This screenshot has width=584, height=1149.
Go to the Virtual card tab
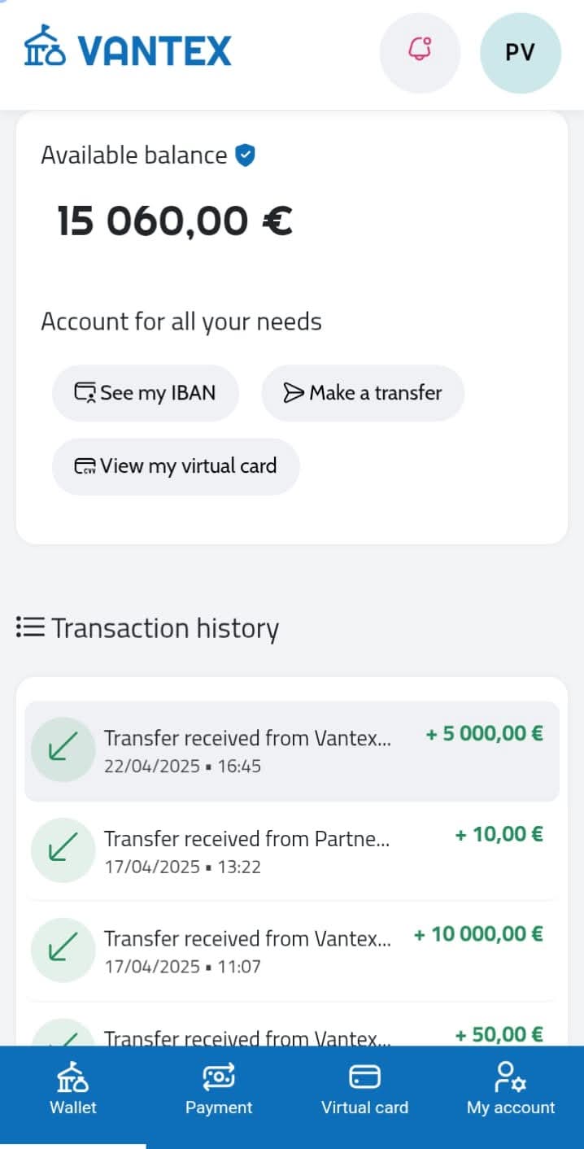tap(364, 1090)
